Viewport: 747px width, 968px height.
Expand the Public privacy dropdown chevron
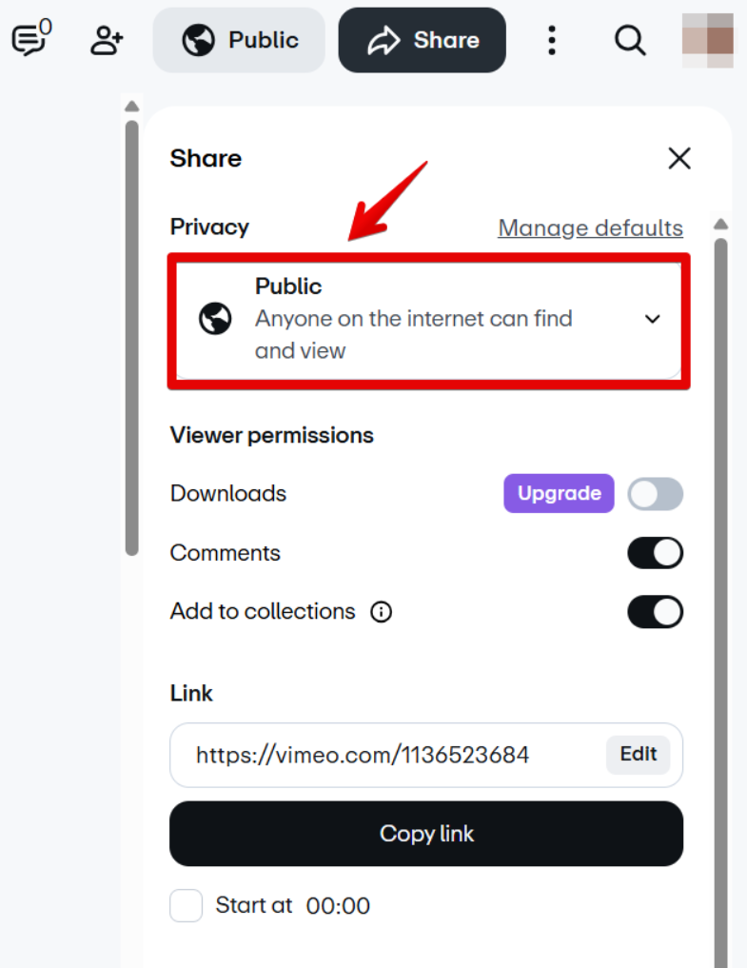[653, 319]
